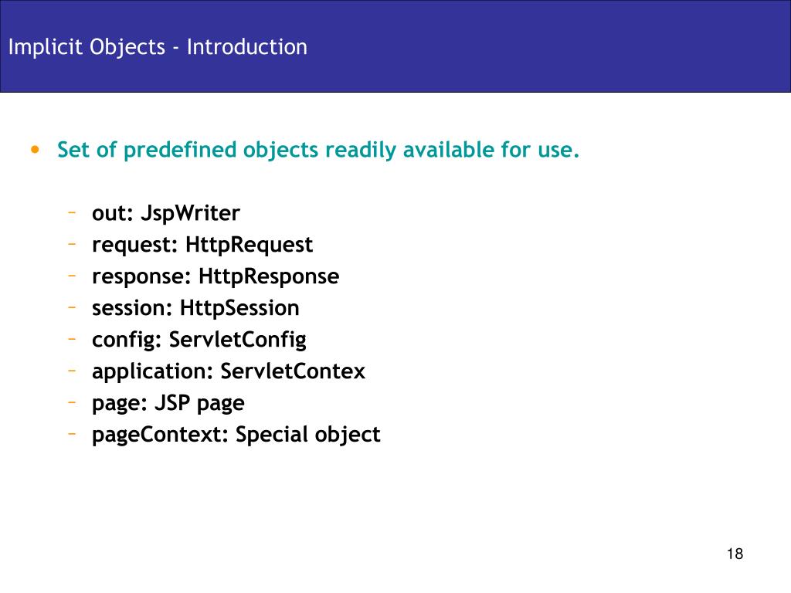Click the orange bullet point dot
This screenshot has width=791, height=593.
(x=35, y=149)
